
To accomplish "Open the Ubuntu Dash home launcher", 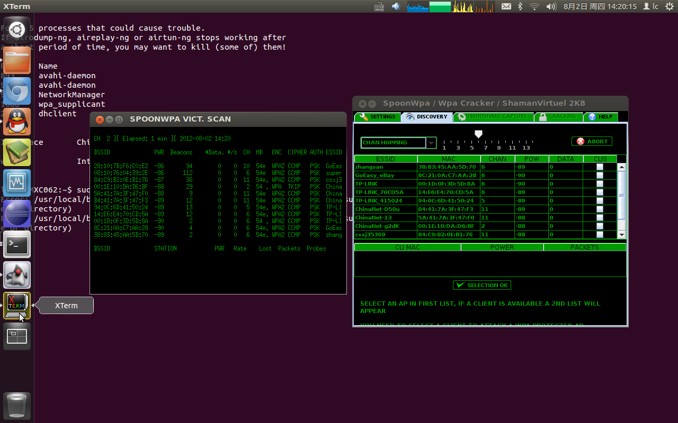I will coord(17,30).
